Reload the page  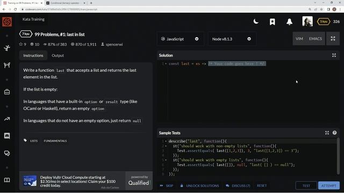(16, 9)
